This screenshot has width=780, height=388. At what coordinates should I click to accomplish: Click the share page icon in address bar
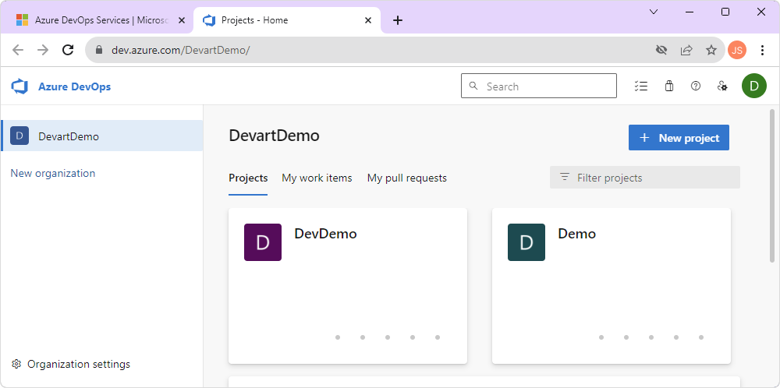coord(686,50)
